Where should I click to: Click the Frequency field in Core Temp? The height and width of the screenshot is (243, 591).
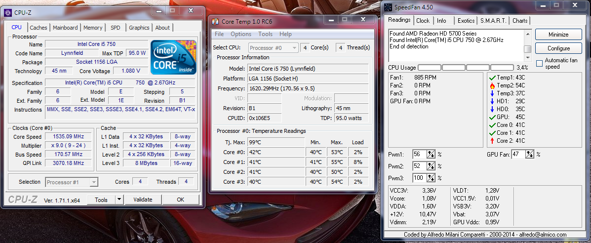[x=308, y=88]
